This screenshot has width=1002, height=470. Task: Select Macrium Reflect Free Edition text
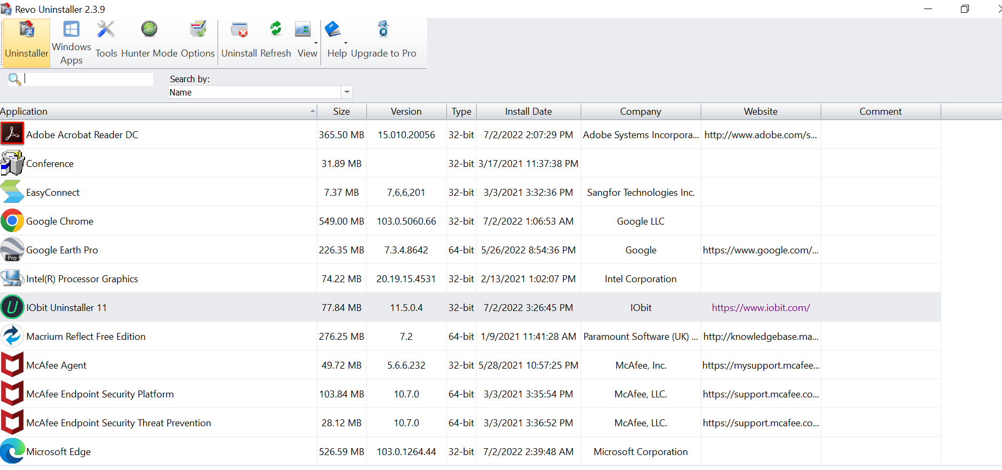[86, 337]
